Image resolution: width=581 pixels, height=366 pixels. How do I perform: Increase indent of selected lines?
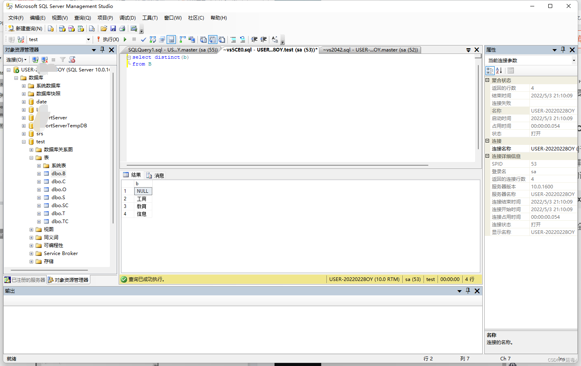[263, 40]
